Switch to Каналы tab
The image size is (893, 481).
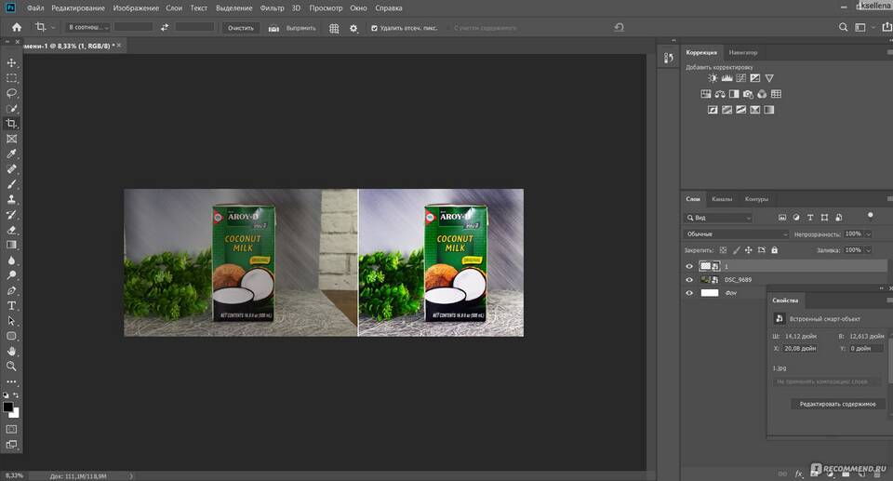(x=722, y=199)
